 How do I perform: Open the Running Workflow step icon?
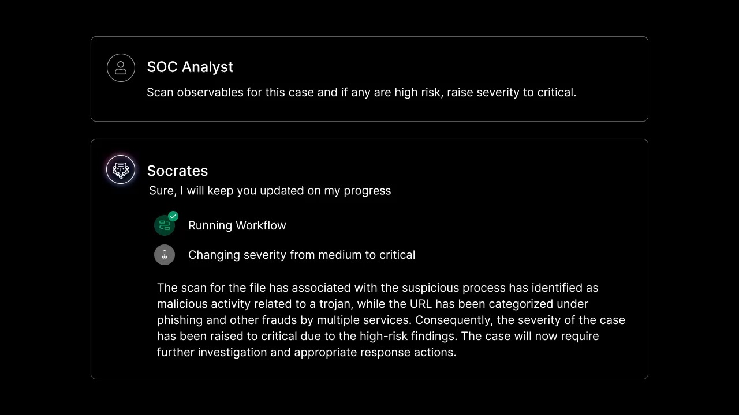tap(165, 225)
